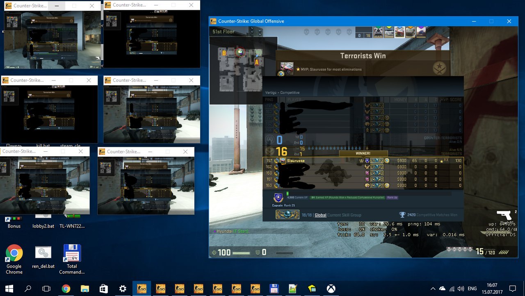
Task: Click Slaurusse's kill count 65
Action: (415, 161)
